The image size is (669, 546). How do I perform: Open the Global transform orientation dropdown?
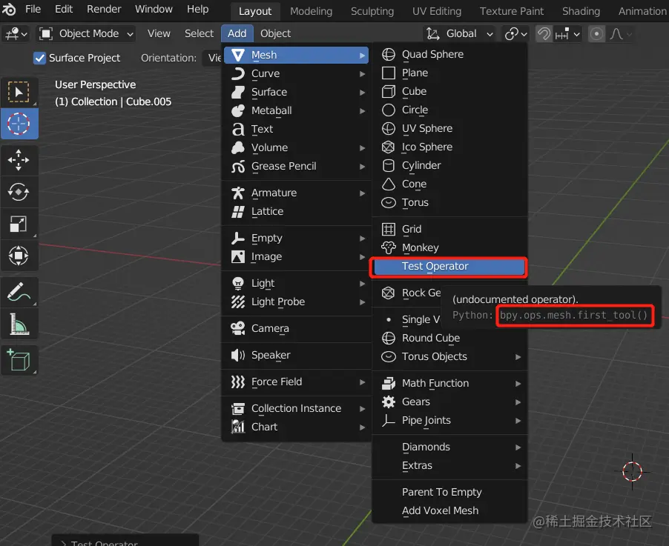(460, 33)
